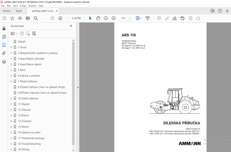231x152 pixels.
Task: Open the Page Thumbnails panel icon
Action: pyautogui.click(x=4, y=37)
